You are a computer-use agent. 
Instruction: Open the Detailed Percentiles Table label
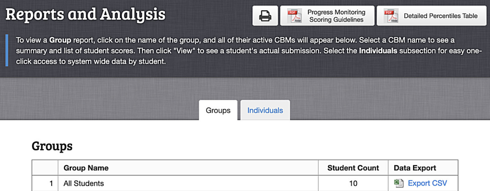pos(440,16)
